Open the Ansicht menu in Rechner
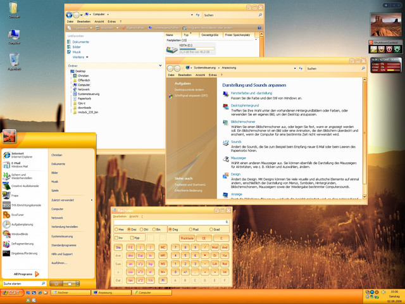Image resolution: width=405 pixels, height=304 pixels. (x=134, y=217)
